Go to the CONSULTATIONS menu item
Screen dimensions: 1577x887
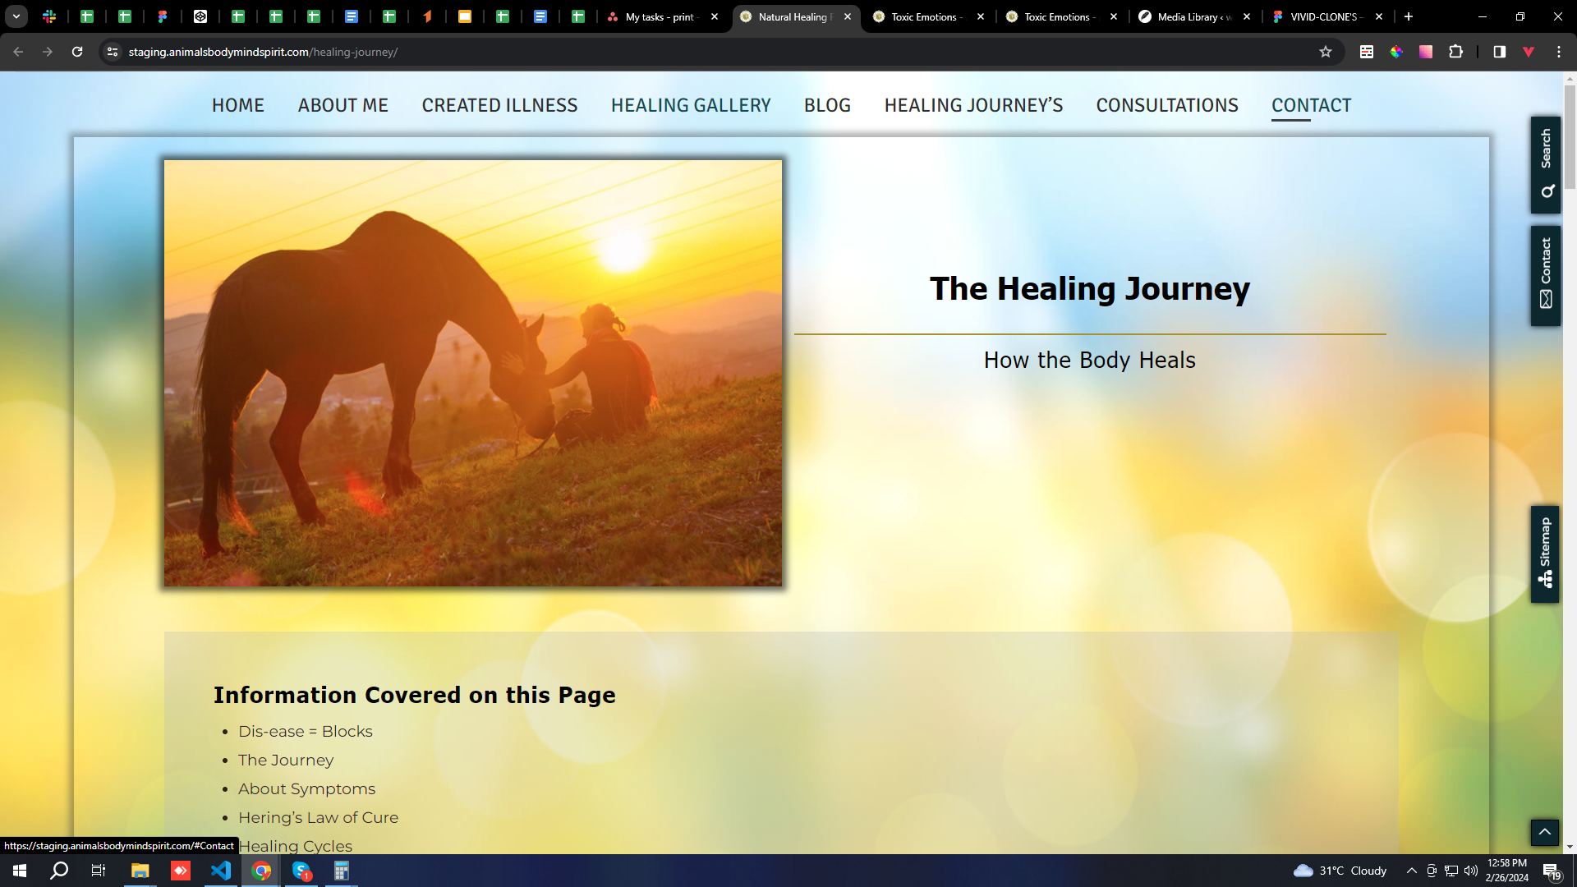point(1166,105)
